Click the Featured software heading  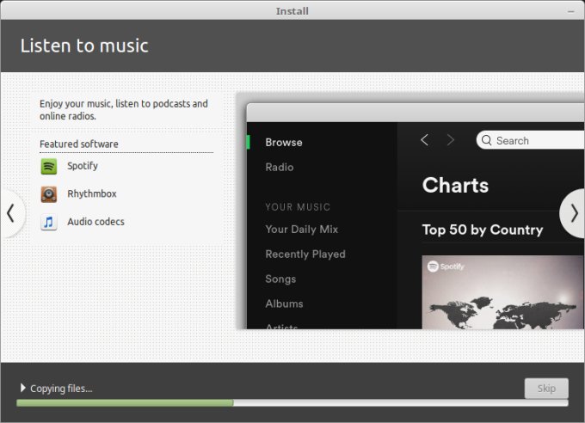click(x=79, y=144)
